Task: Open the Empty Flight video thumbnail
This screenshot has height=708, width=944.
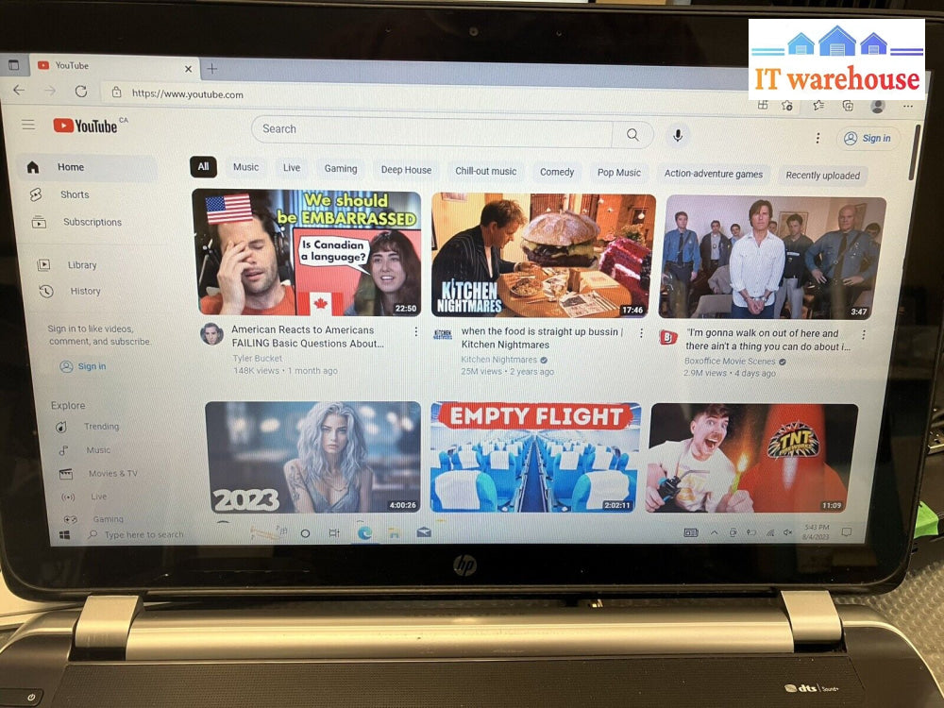Action: pyautogui.click(x=535, y=458)
